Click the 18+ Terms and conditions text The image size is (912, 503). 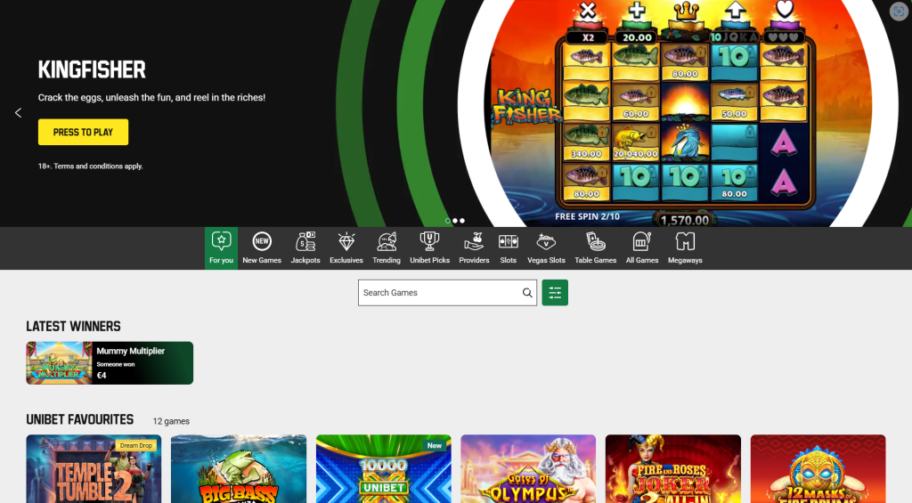point(90,166)
